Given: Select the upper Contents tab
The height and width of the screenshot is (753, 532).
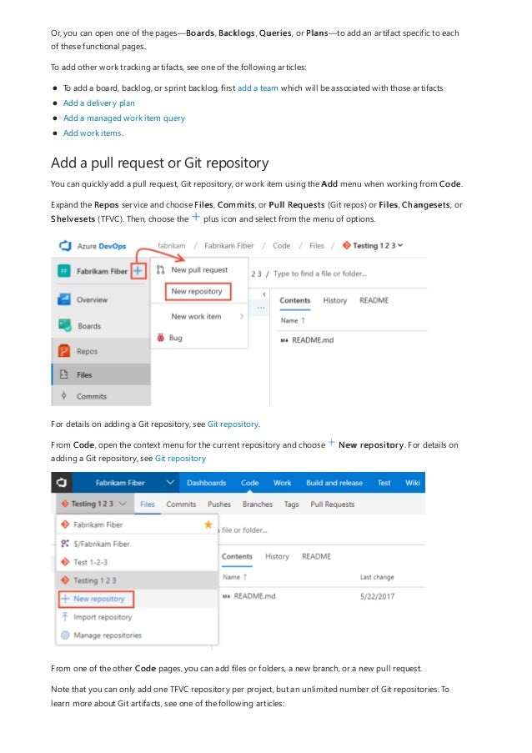Looking at the screenshot, I should (x=295, y=300).
